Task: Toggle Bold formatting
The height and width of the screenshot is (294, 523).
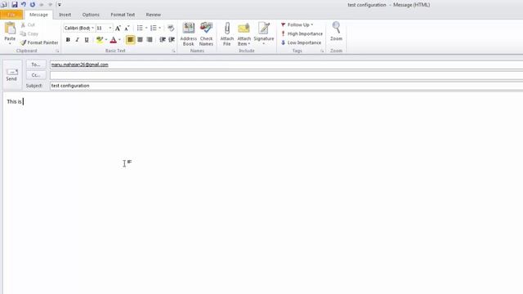Action: click(x=68, y=40)
